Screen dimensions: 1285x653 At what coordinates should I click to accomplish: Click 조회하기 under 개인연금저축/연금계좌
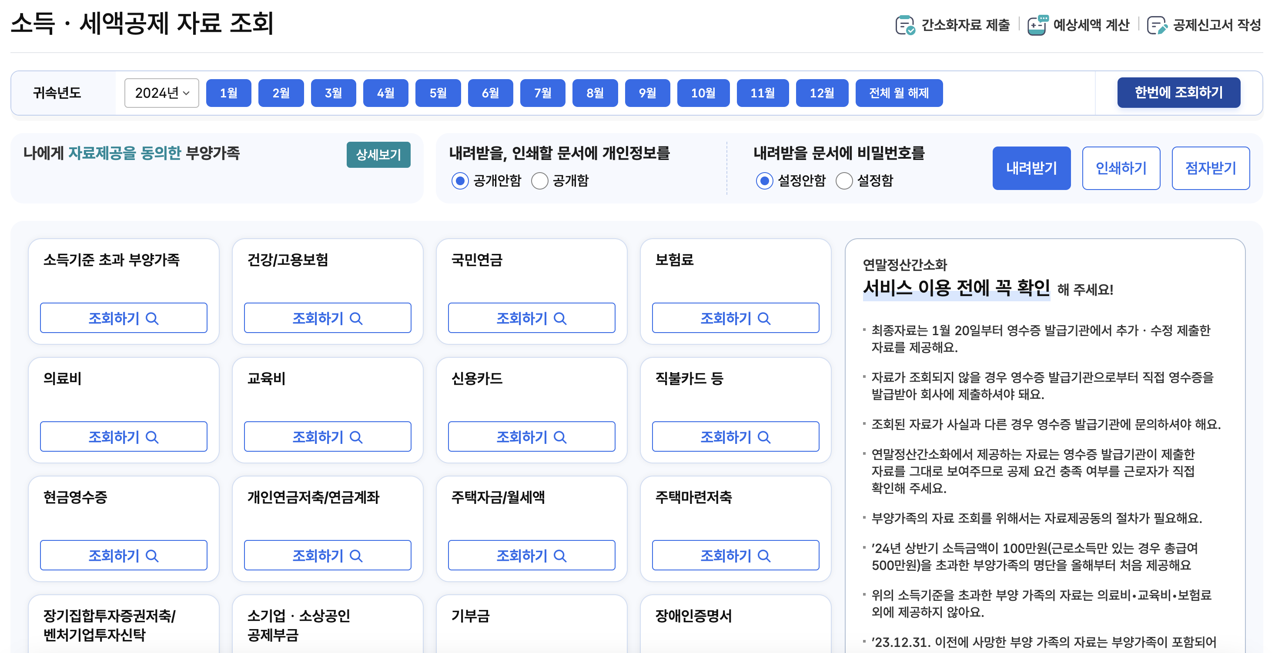click(x=328, y=555)
